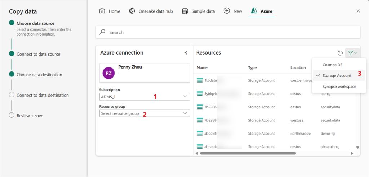
Task: Refresh the Resources list
Action: (x=340, y=53)
